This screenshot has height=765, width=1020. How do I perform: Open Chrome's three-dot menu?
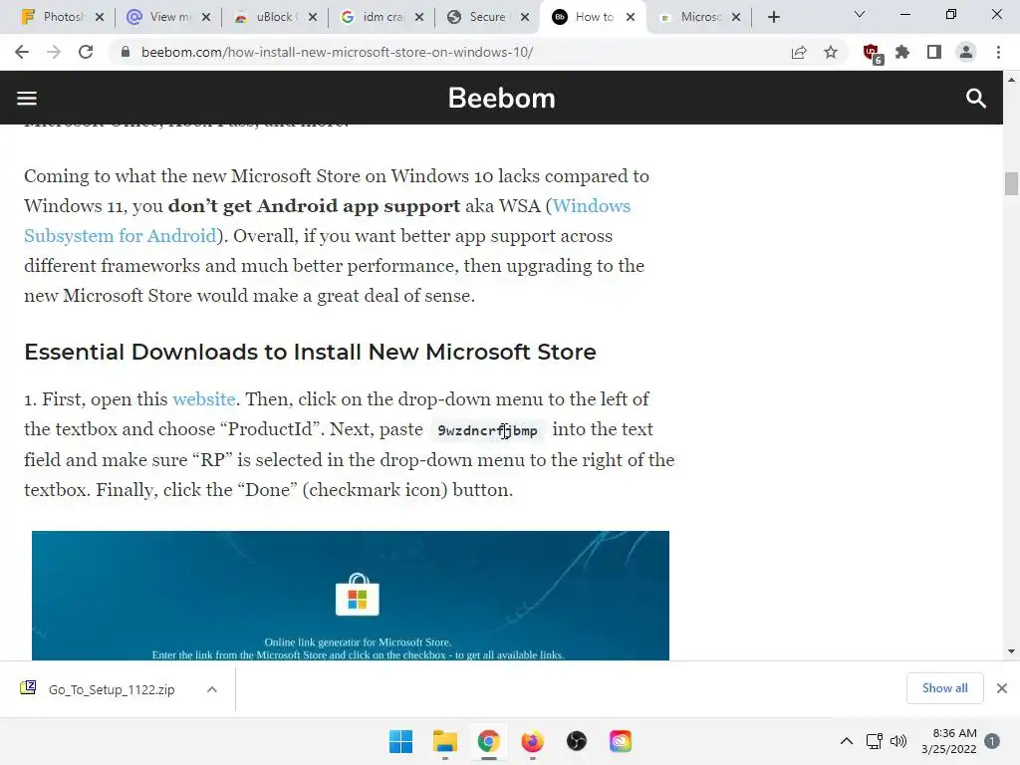coord(998,52)
